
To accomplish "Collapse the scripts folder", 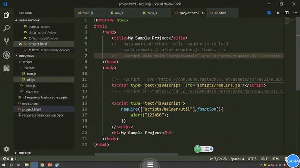I will point(20,62).
